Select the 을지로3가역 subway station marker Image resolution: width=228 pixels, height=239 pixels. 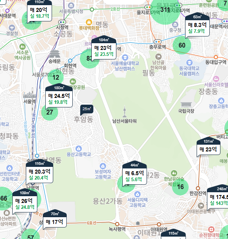pyautogui.click(x=148, y=7)
